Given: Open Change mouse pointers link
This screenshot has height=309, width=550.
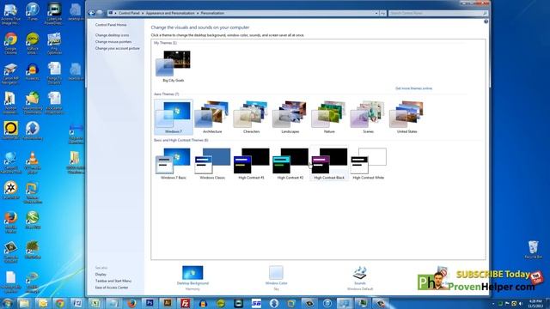Looking at the screenshot, I should [x=113, y=42].
